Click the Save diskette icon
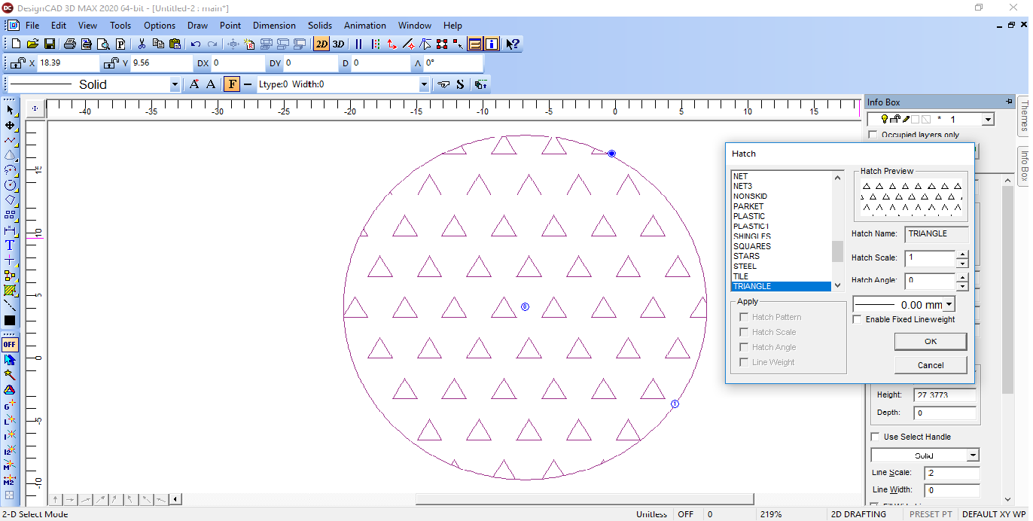 pyautogui.click(x=50, y=44)
